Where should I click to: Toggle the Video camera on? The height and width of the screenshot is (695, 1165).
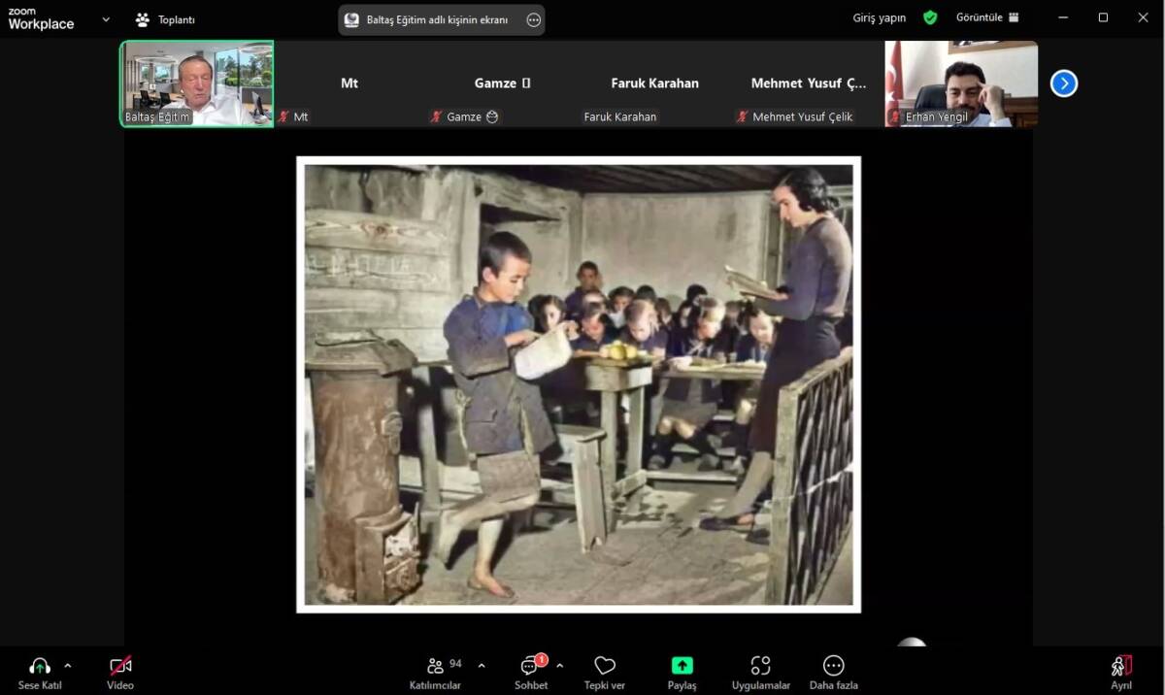(x=120, y=666)
